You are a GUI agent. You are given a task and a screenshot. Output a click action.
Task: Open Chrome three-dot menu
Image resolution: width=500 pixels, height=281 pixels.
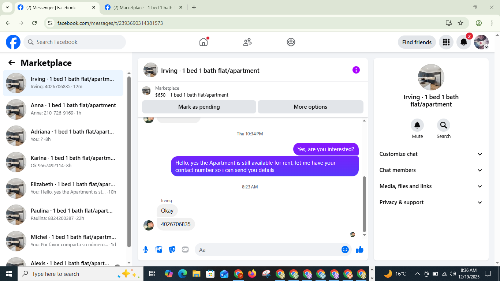492,23
